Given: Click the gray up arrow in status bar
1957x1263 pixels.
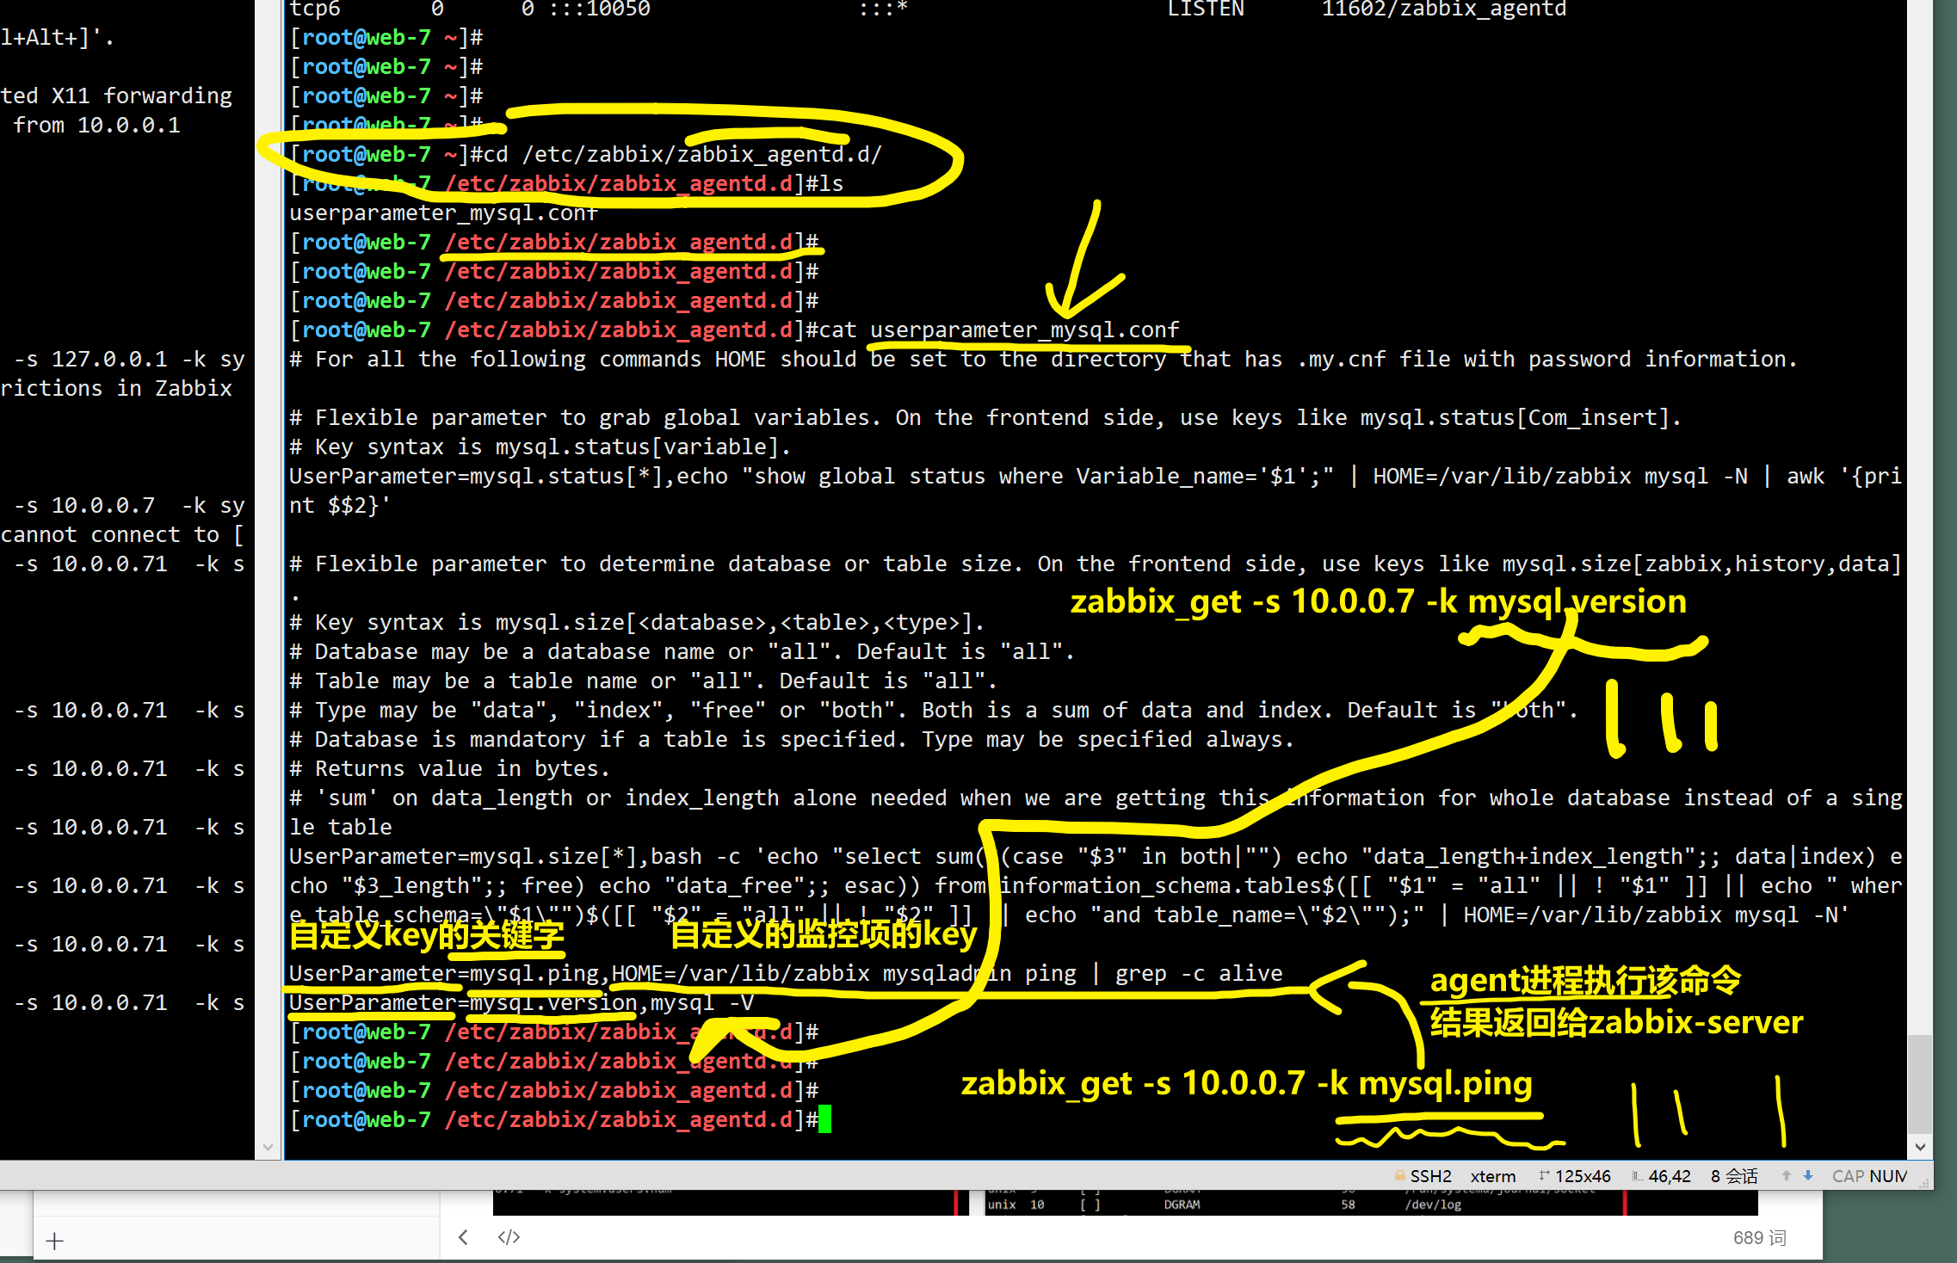Looking at the screenshot, I should tap(1787, 1176).
